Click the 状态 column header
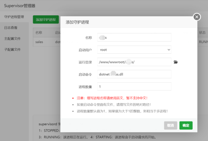The image size is (208, 141). click(202, 33)
